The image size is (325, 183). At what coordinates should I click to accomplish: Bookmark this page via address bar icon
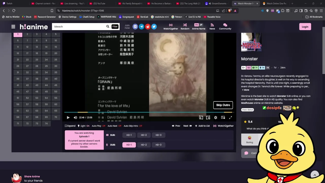click(x=52, y=11)
